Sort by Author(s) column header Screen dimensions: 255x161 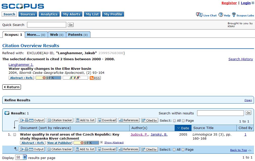point(152,128)
